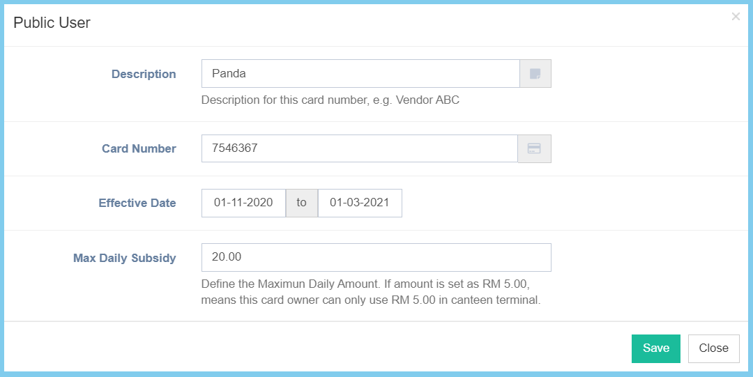Click the Max Daily Subsidy label
Screen dimensions: 753x377
pos(125,258)
